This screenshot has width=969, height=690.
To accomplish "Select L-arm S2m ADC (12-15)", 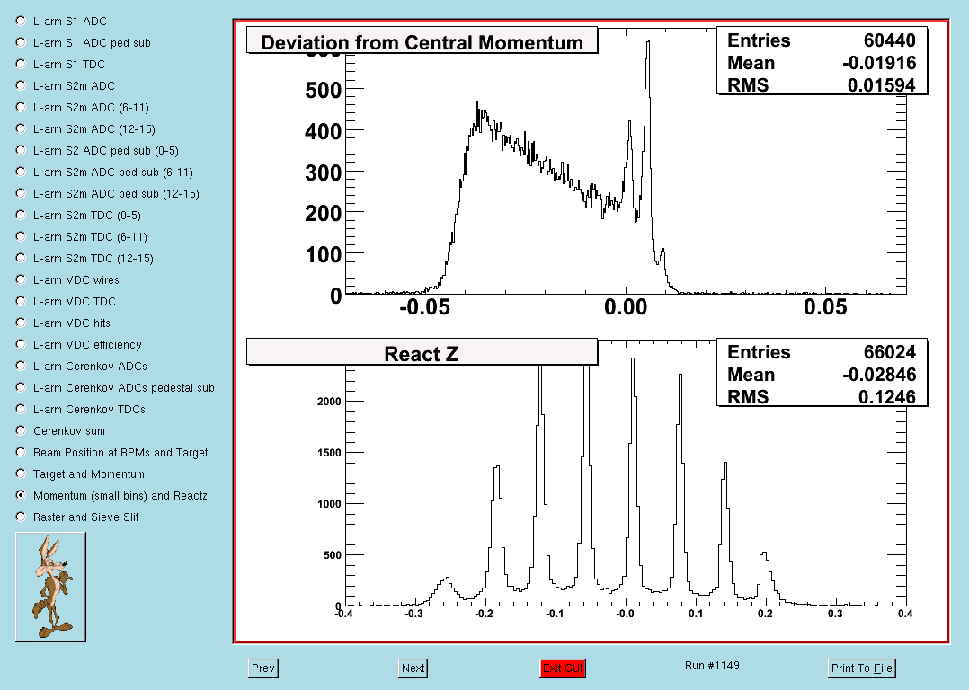I will click(21, 129).
